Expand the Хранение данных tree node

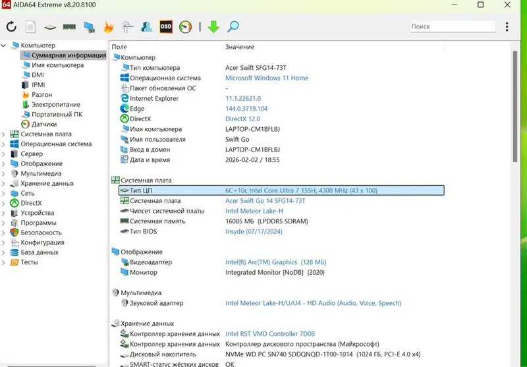point(3,183)
